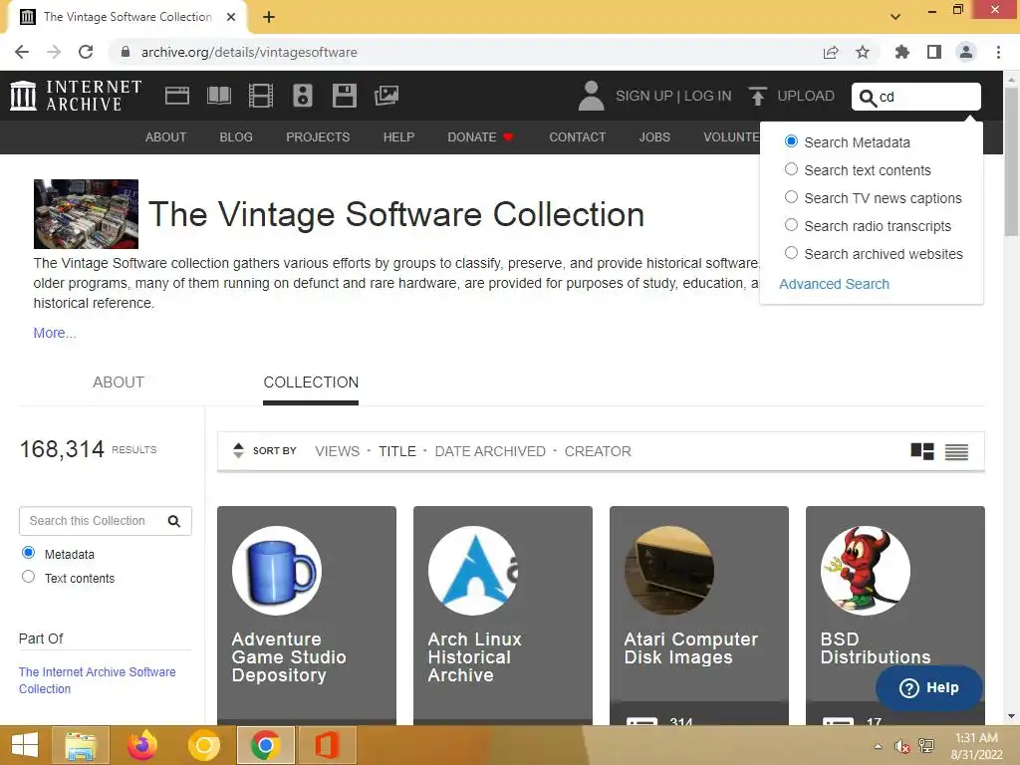Switch to the ABOUT collection tab
This screenshot has height=765, width=1020.
[119, 382]
